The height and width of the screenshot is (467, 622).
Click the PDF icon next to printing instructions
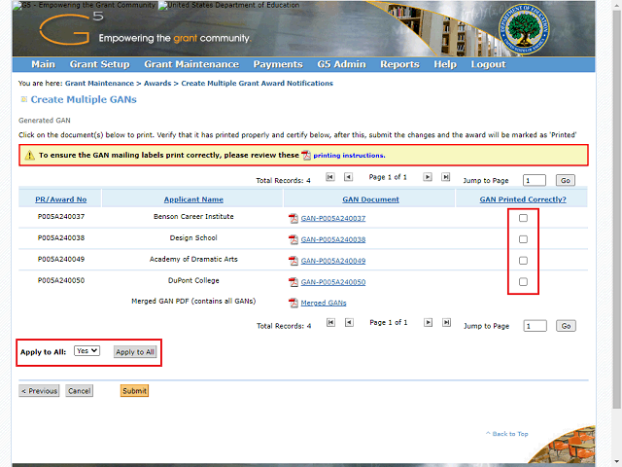[306, 156]
